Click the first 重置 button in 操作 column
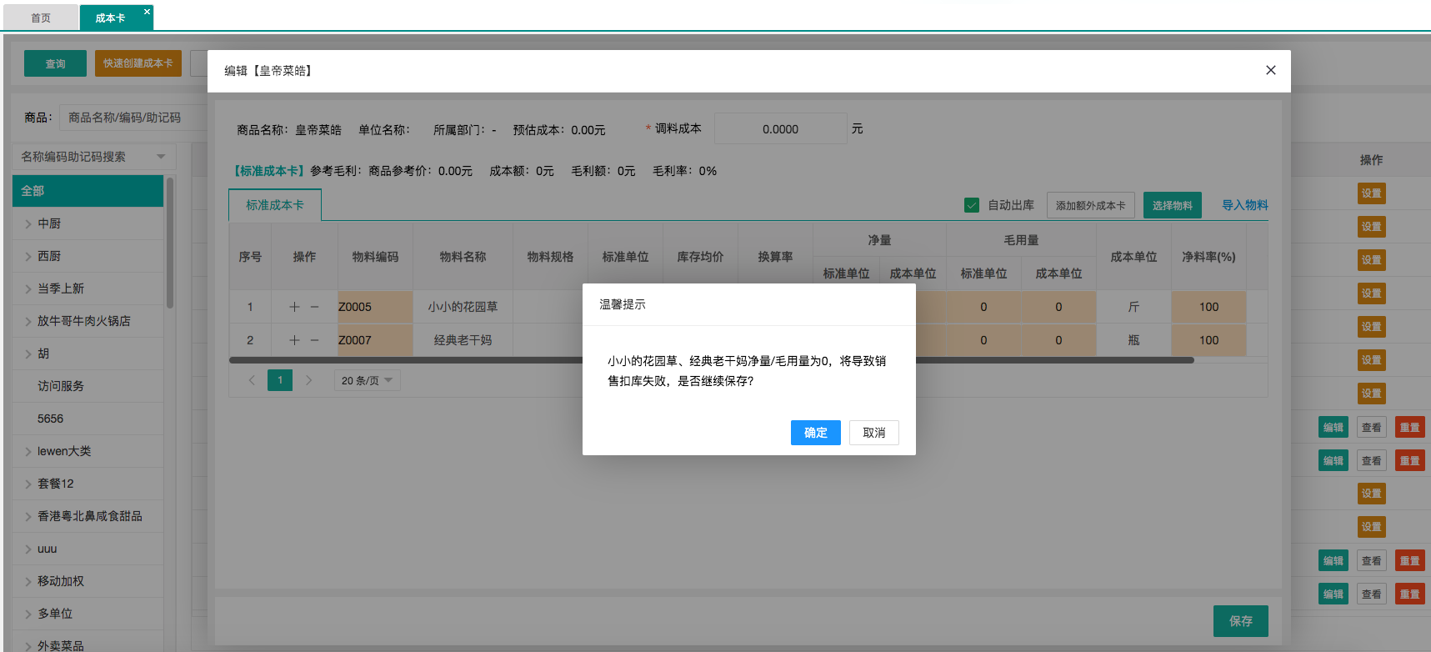The height and width of the screenshot is (652, 1431). click(x=1409, y=427)
